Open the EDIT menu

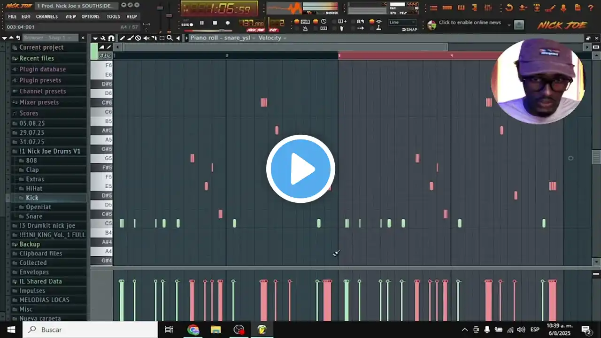coord(26,16)
